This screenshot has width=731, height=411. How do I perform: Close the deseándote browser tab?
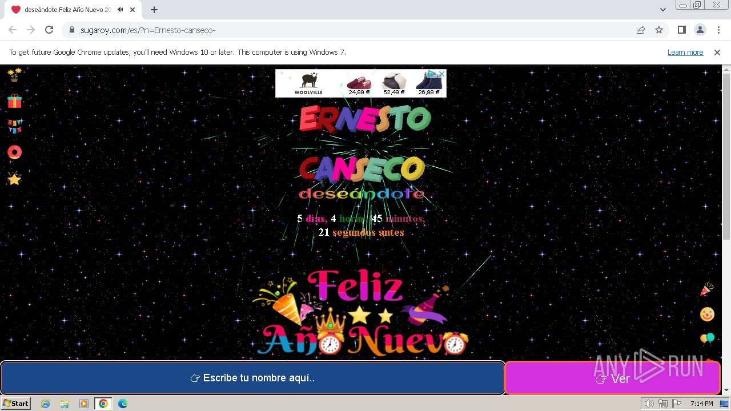coord(132,10)
